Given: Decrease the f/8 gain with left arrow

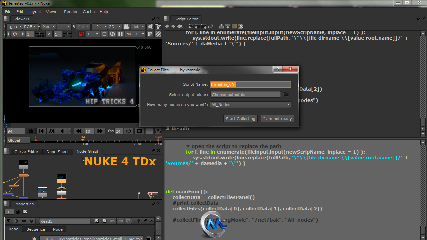Looking at the screenshot, I should click(x=8, y=34).
